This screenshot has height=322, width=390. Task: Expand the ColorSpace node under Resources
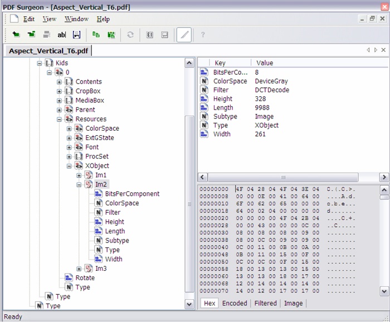(70, 128)
